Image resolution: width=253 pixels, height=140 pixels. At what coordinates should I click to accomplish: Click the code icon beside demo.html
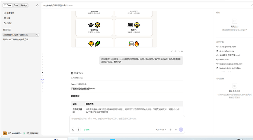point(217,59)
